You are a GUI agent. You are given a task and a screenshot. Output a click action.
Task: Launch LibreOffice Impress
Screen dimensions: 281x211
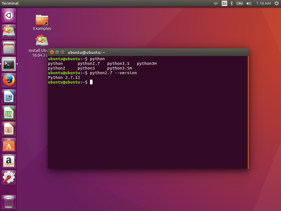coord(9,129)
